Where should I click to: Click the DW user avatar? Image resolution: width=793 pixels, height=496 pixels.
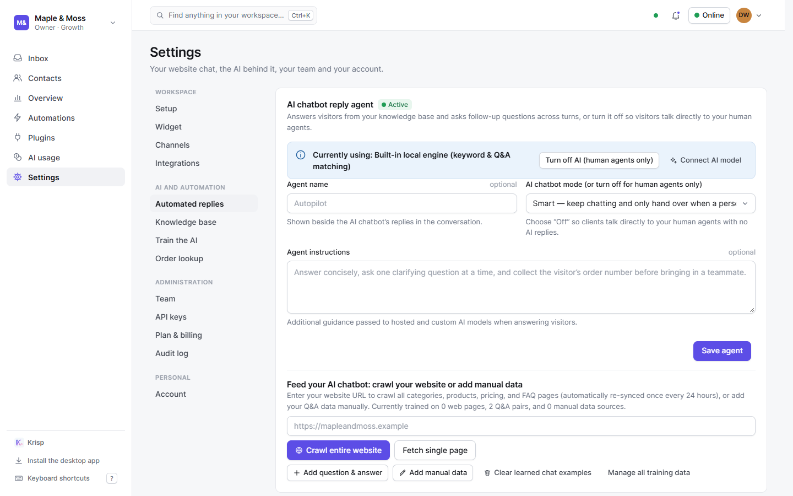(744, 15)
